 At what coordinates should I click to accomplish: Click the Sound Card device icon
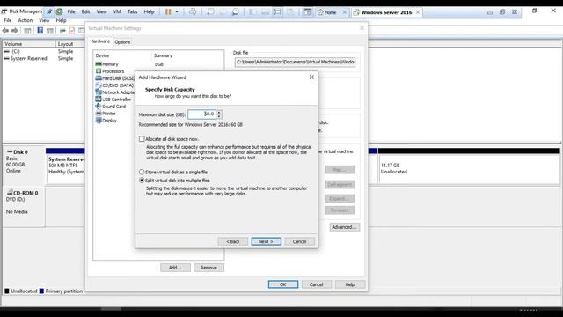point(99,106)
